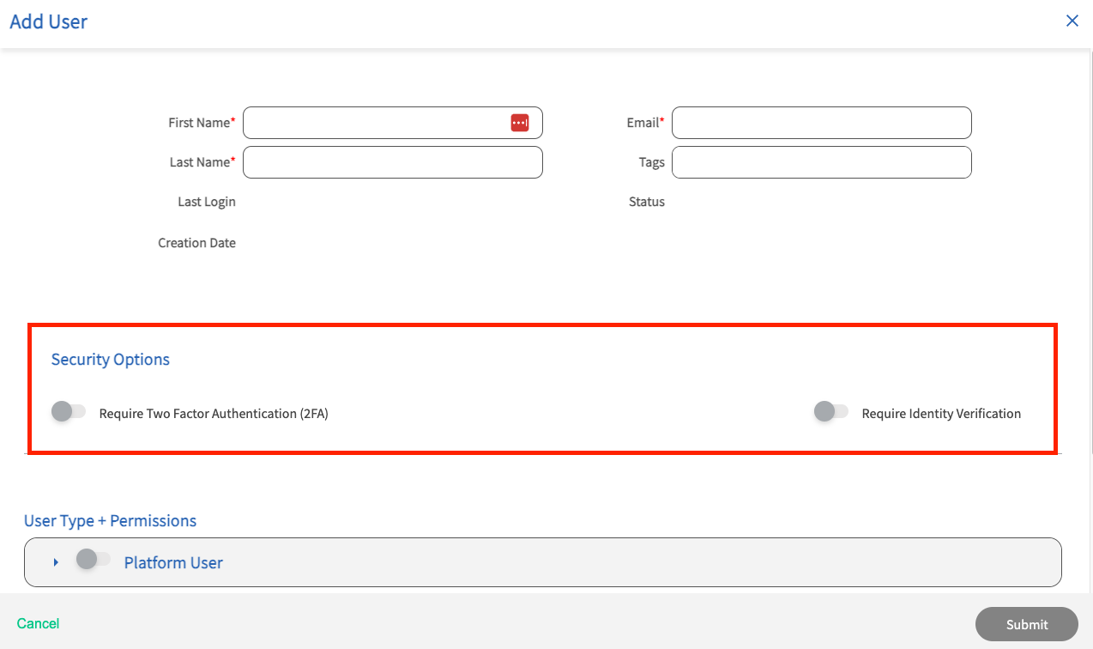Expand the Platform User section arrow

[x=56, y=562]
